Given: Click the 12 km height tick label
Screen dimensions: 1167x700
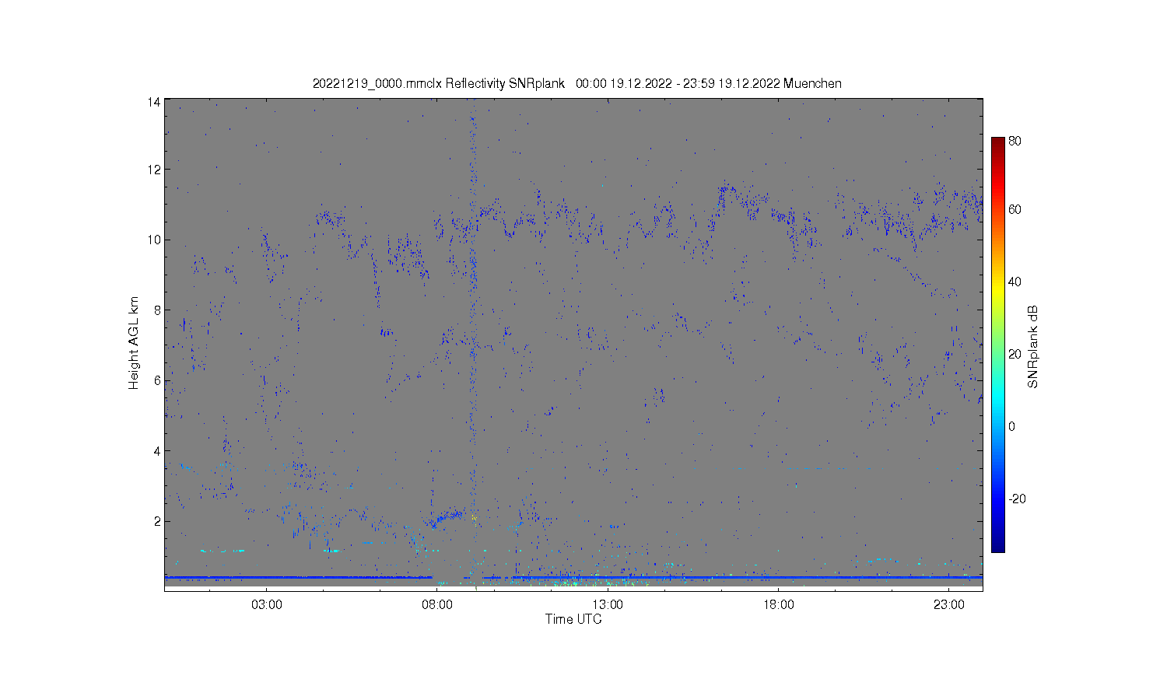Looking at the screenshot, I should click(154, 170).
